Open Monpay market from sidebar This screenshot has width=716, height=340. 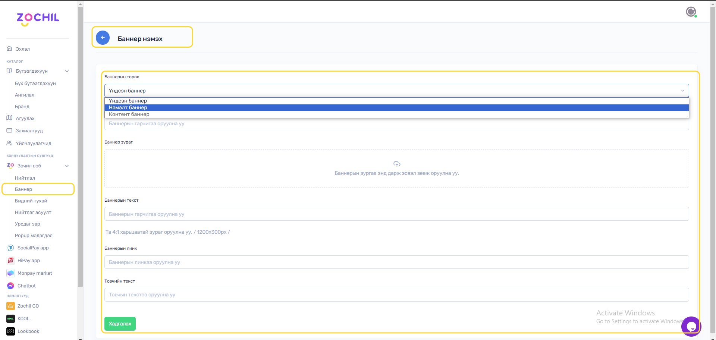34,273
